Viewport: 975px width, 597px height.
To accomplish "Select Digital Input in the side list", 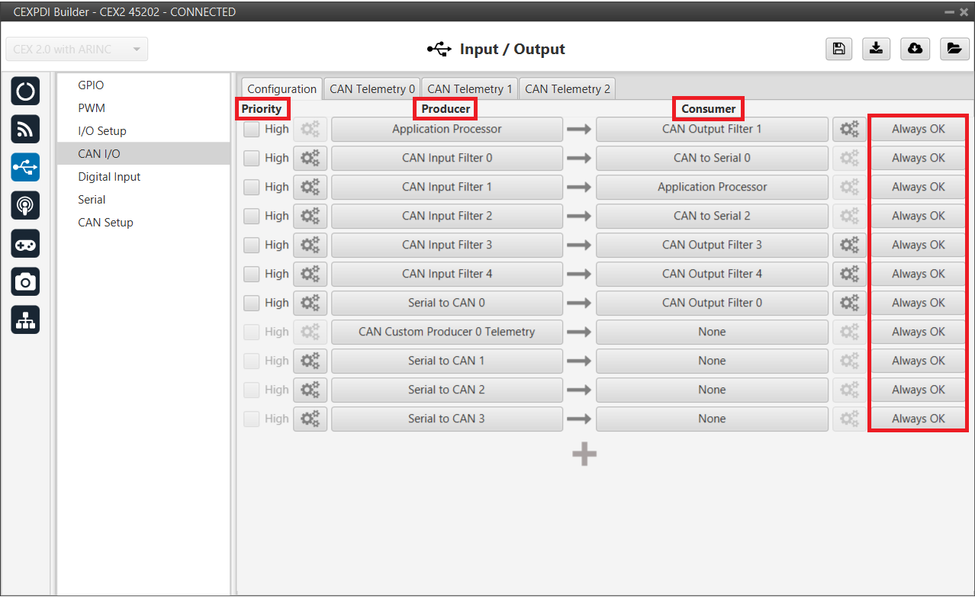I will (x=109, y=177).
